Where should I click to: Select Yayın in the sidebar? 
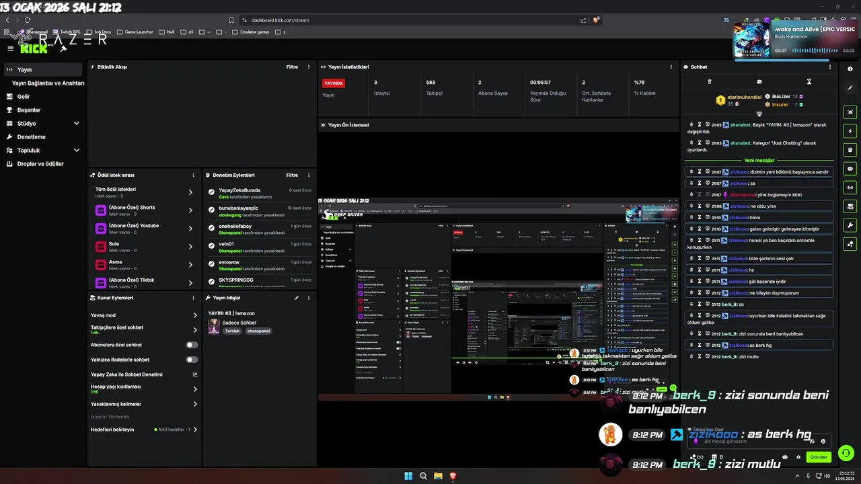click(x=43, y=70)
